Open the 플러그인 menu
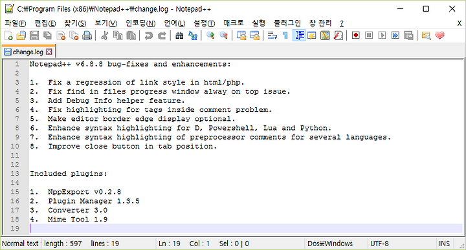Image resolution: width=466 pixels, height=250 pixels. click(x=287, y=23)
